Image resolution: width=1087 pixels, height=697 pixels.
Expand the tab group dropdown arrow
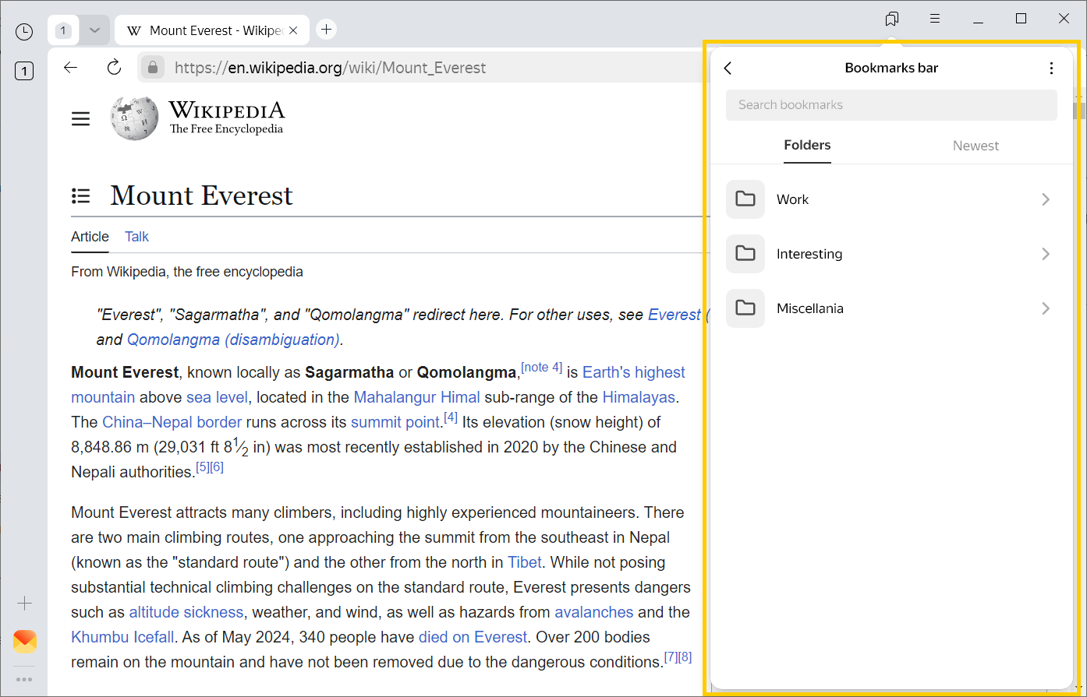94,30
